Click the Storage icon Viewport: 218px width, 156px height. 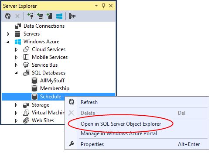pos(26,105)
